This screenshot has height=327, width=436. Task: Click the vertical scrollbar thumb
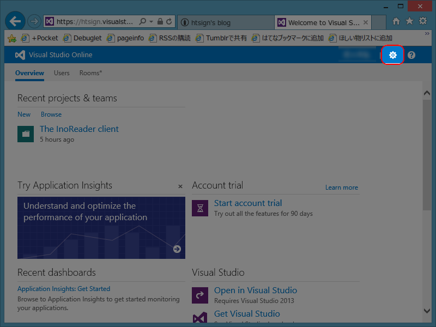(x=427, y=155)
